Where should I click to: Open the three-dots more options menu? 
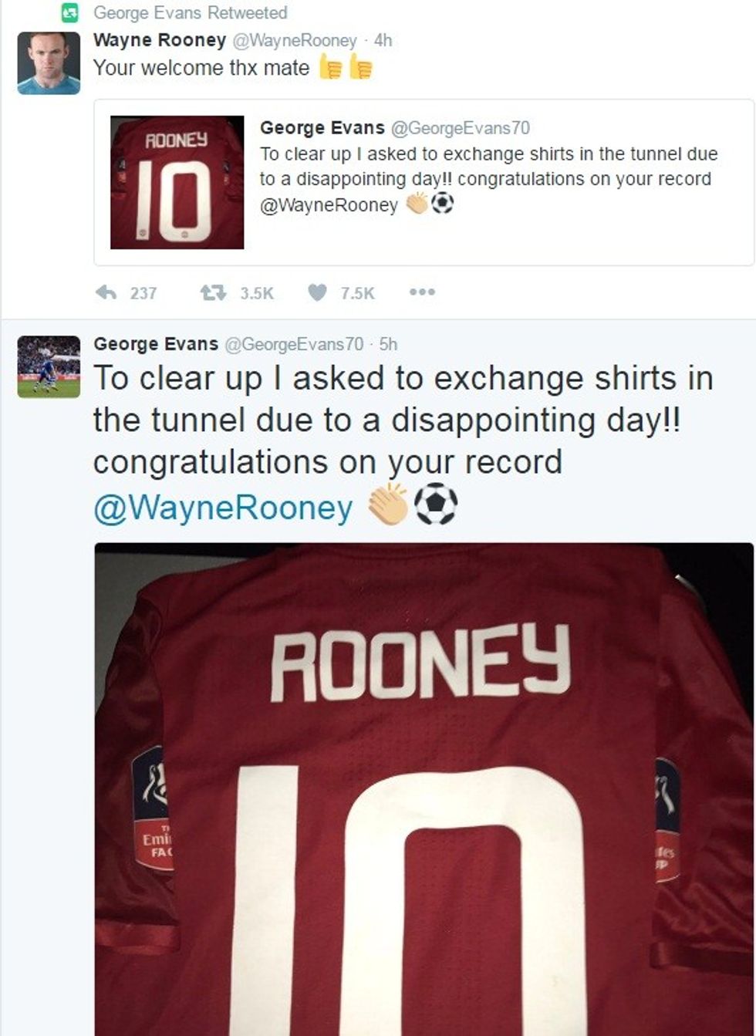click(423, 292)
